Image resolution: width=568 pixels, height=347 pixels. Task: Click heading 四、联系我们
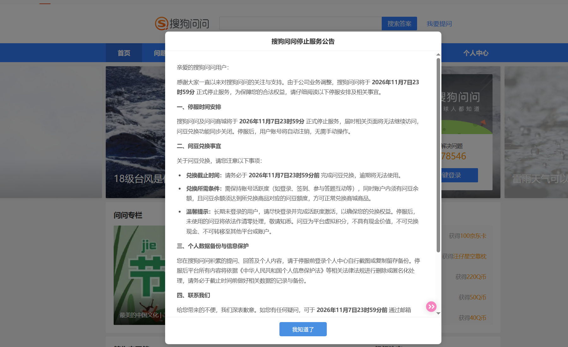[x=193, y=295]
